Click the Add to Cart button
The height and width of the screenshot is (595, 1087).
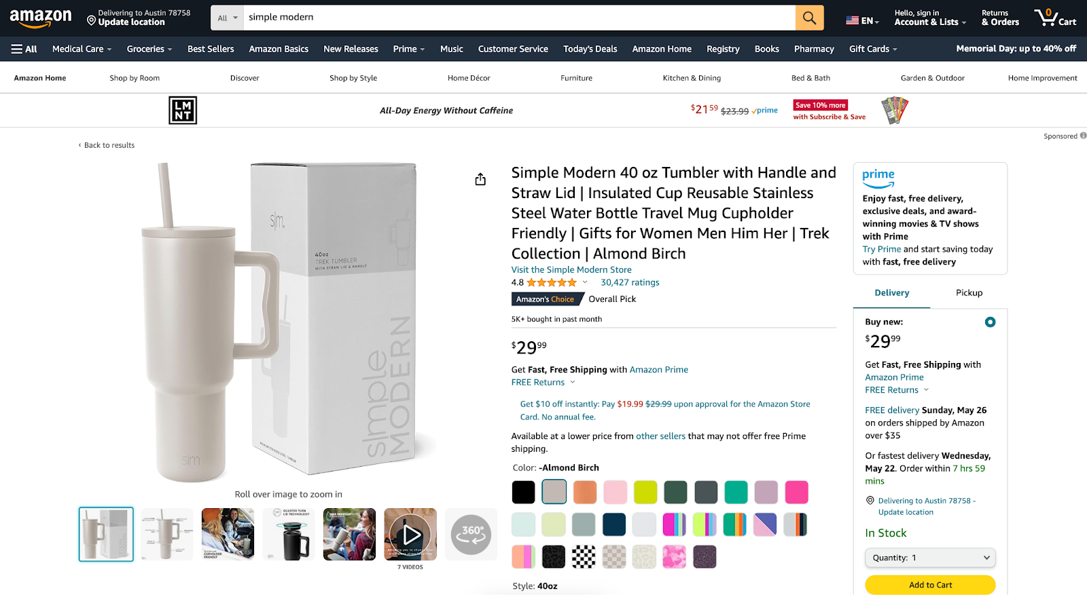click(929, 584)
